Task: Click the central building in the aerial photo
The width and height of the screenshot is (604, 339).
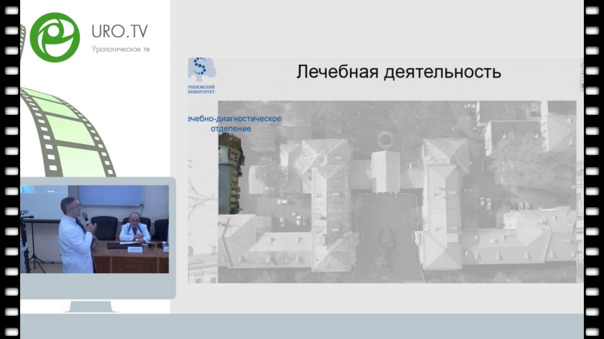Action: pyautogui.click(x=385, y=171)
